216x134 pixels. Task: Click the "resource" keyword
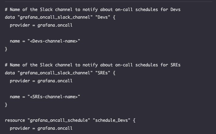click(15, 121)
